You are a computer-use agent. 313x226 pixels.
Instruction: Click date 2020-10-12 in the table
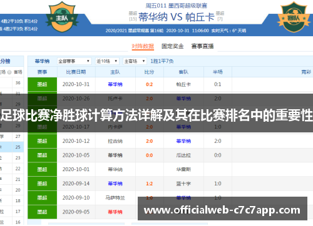click(x=76, y=141)
